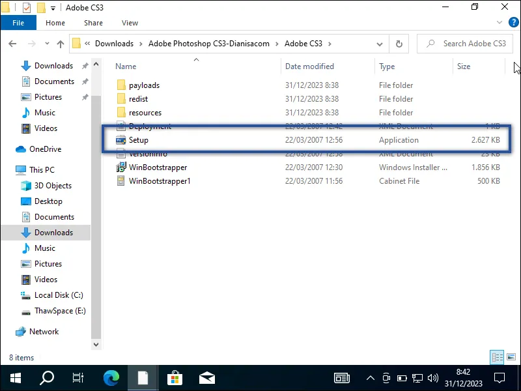Click inside the Search Adobe CS3 box

469,44
